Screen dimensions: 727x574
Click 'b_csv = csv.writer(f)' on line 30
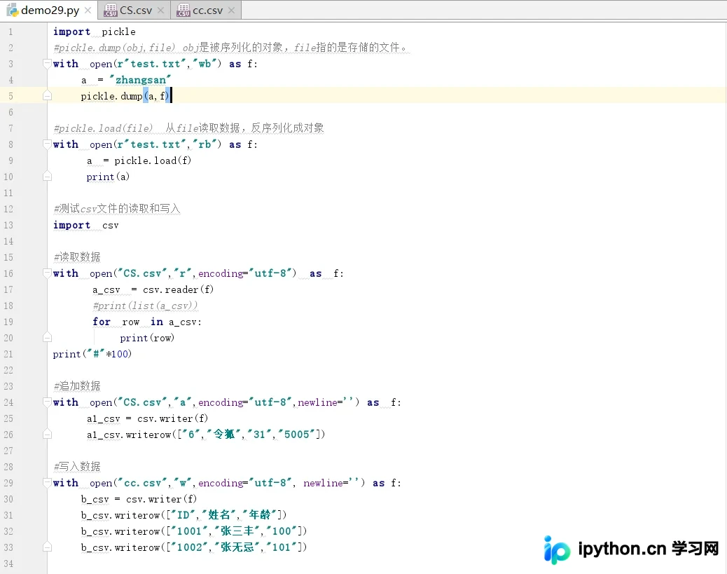[139, 499]
